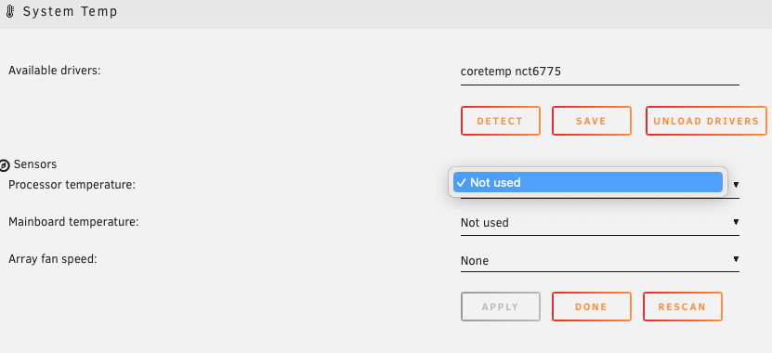This screenshot has width=772, height=353.
Task: Finish by clicking the DONE button
Action: point(591,307)
